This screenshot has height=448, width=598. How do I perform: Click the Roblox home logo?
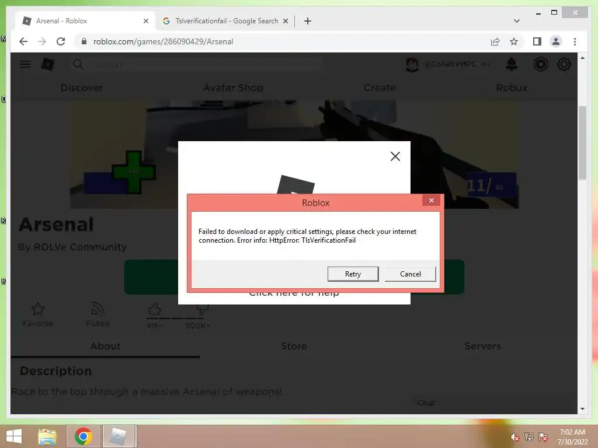[48, 64]
